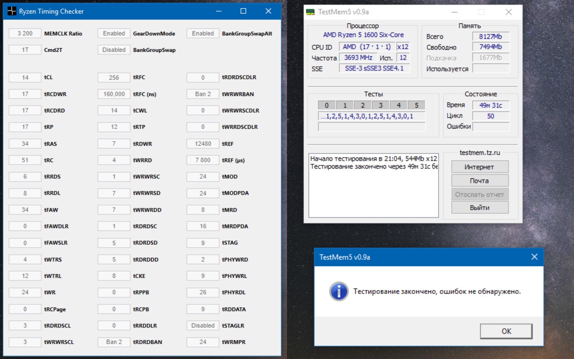The width and height of the screenshot is (574, 359).
Task: Click the tCL value field showing 14
Action: 25,77
